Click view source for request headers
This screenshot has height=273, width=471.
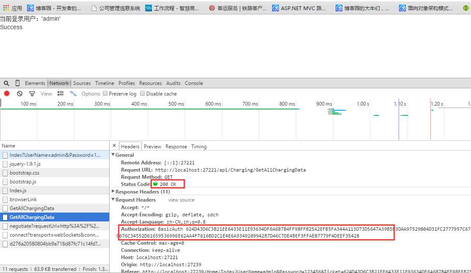(181, 200)
